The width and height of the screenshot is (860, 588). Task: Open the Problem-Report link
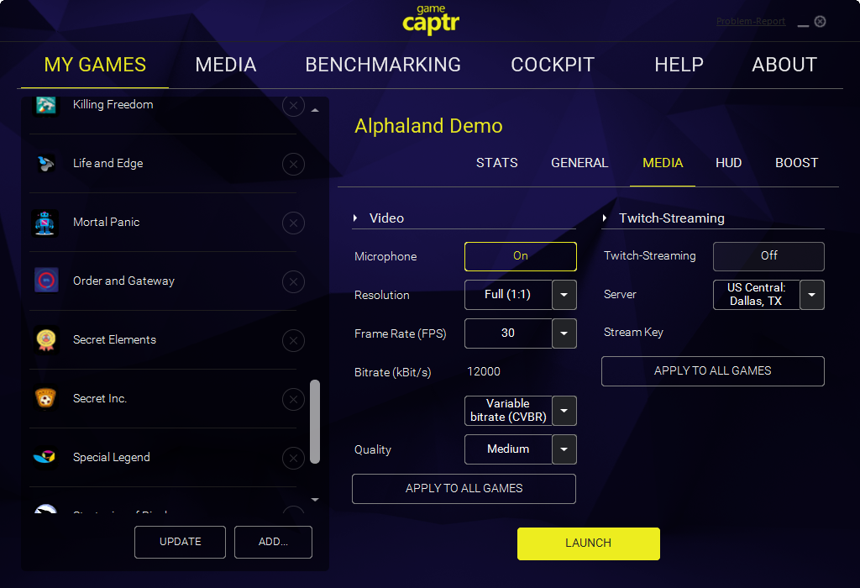click(750, 21)
